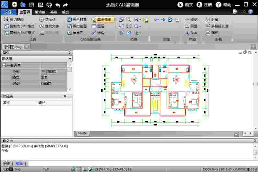This screenshot has height=172, width=258.
Task: Toggle the 黑色背景 black background option
Action: [77, 19]
